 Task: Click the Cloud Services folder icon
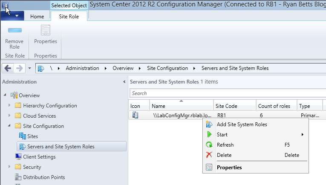click(18, 116)
